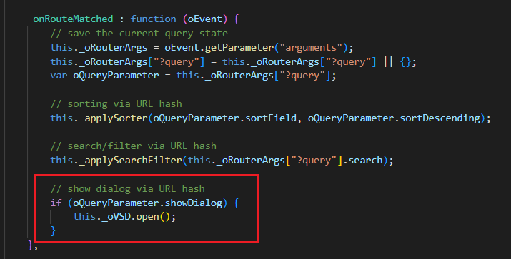Image resolution: width=511 pixels, height=259 pixels.
Task: Click the 'if' keyword
Action: (x=56, y=203)
